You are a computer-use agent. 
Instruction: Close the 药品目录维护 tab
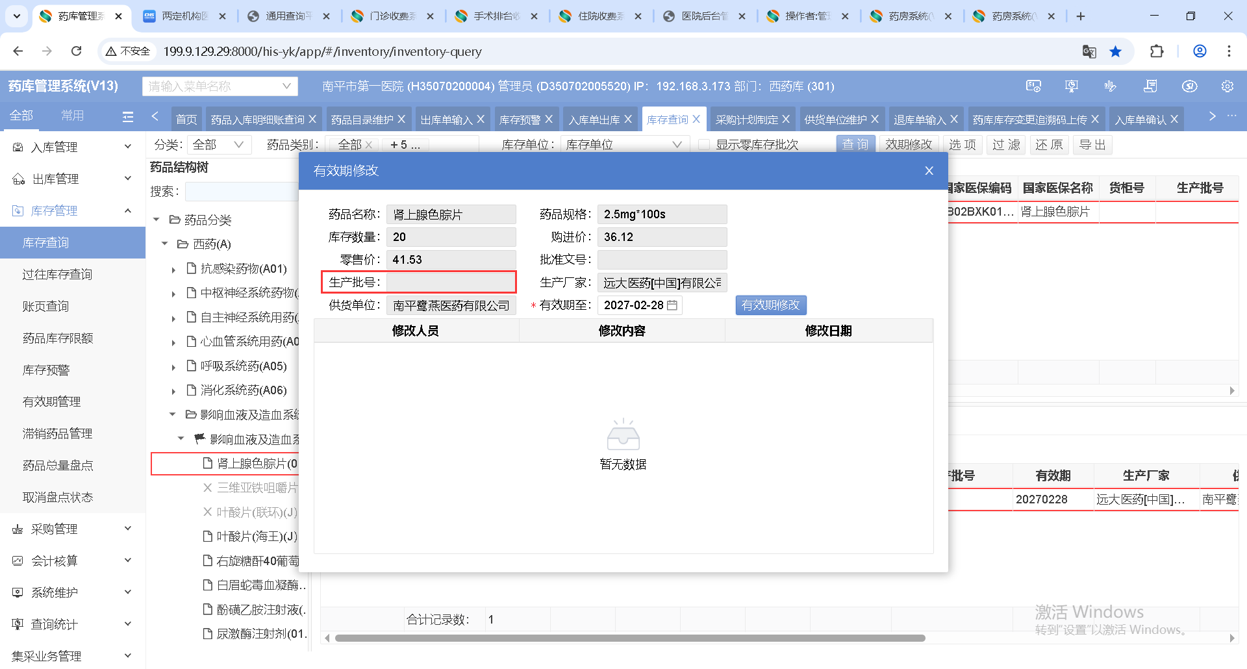(401, 120)
